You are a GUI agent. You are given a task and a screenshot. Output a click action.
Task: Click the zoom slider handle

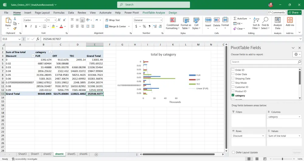[x=282, y=159]
